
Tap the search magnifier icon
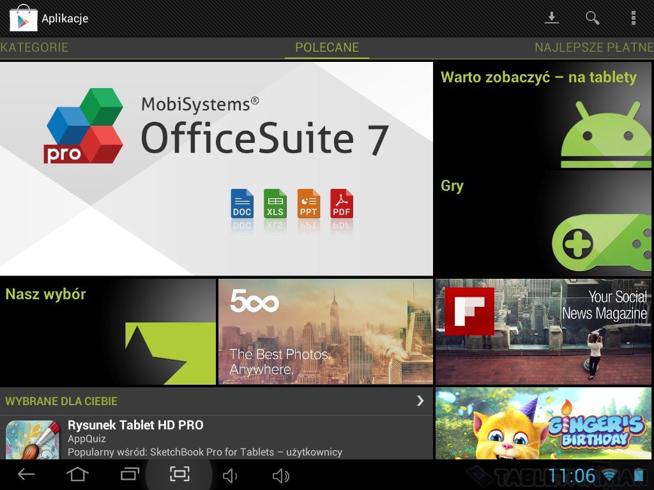point(593,18)
